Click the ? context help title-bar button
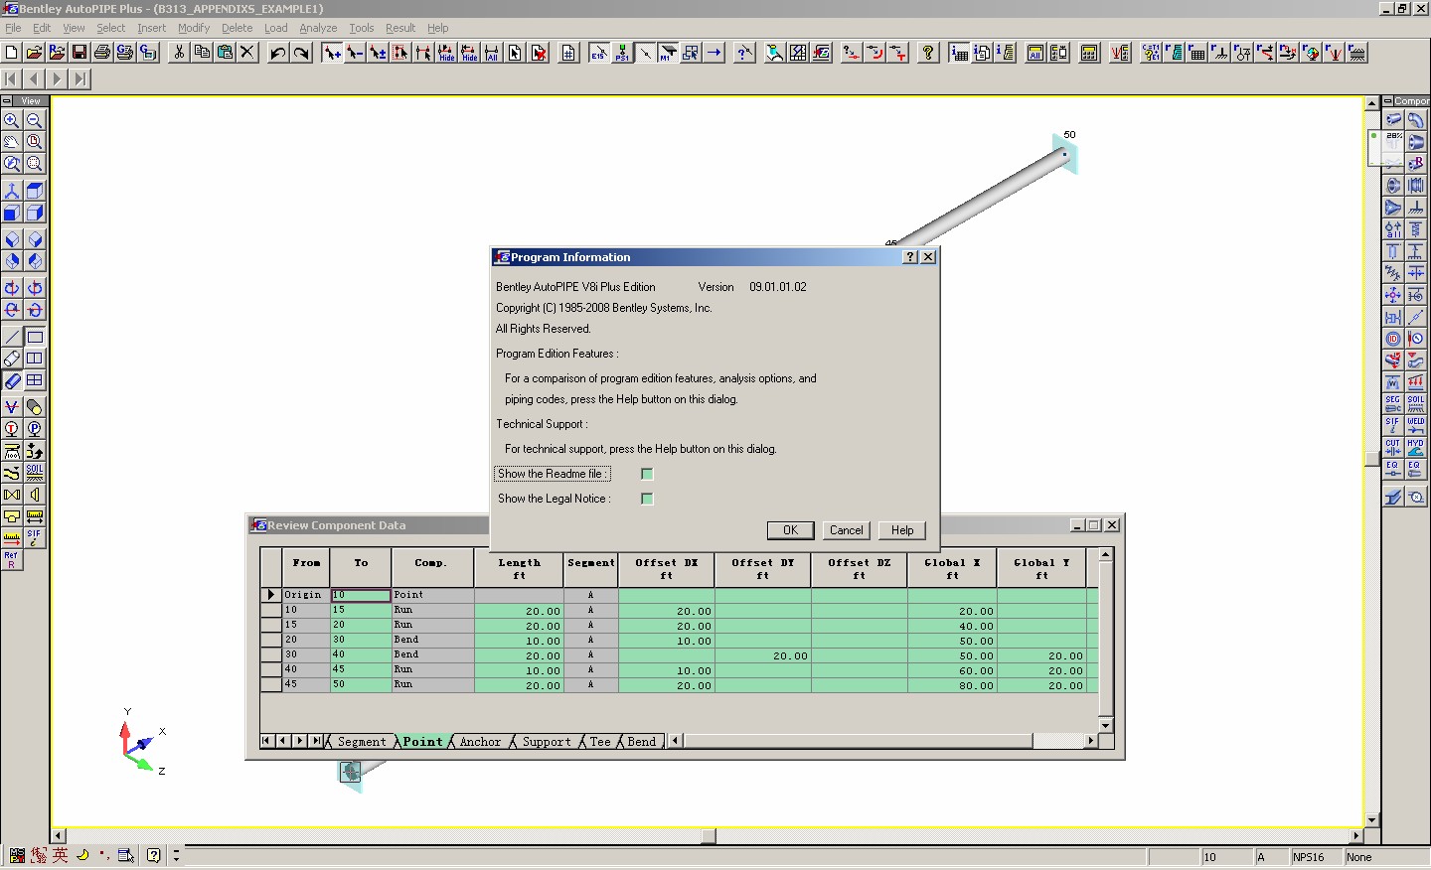The height and width of the screenshot is (870, 1431). tap(910, 256)
